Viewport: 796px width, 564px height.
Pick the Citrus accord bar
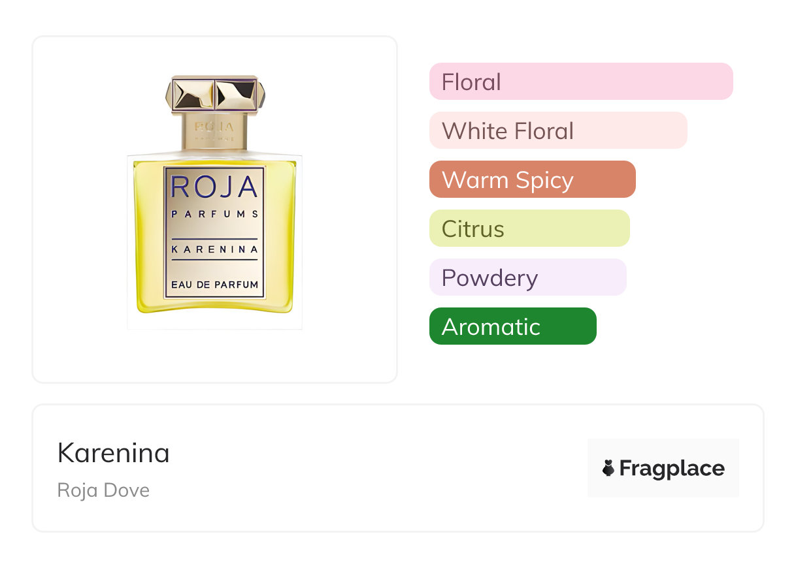(x=529, y=228)
